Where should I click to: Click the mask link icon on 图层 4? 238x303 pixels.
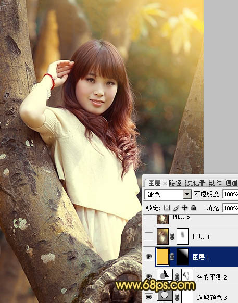(x=172, y=236)
